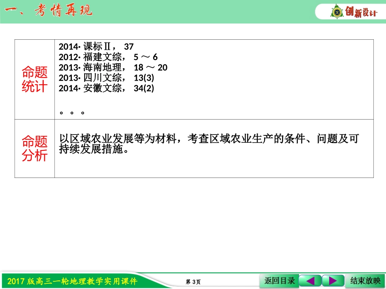Click the page indicator 第3页
Viewport: 386px width, 289px height.
pos(193,282)
